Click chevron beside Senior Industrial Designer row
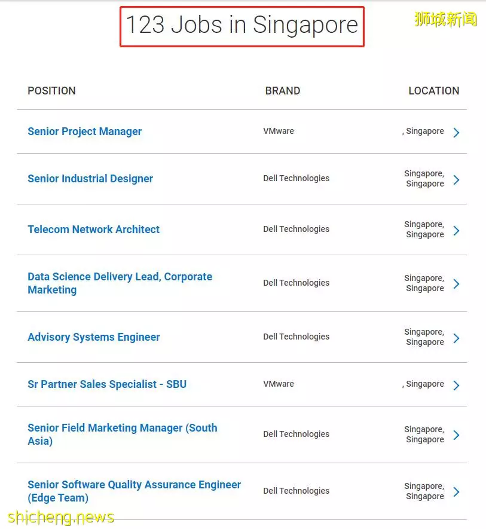The image size is (486, 529). click(456, 180)
